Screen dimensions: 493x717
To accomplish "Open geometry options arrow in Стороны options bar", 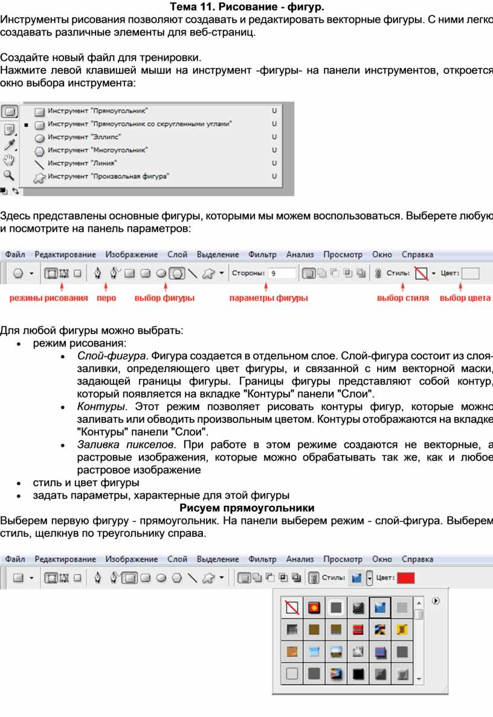I will [221, 273].
